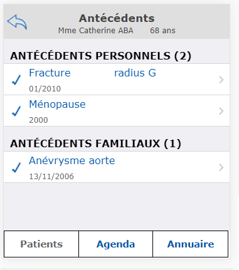The height and width of the screenshot is (270, 239).
Task: Click checkmark icon beside Fracture radius G
Action: coord(16,80)
